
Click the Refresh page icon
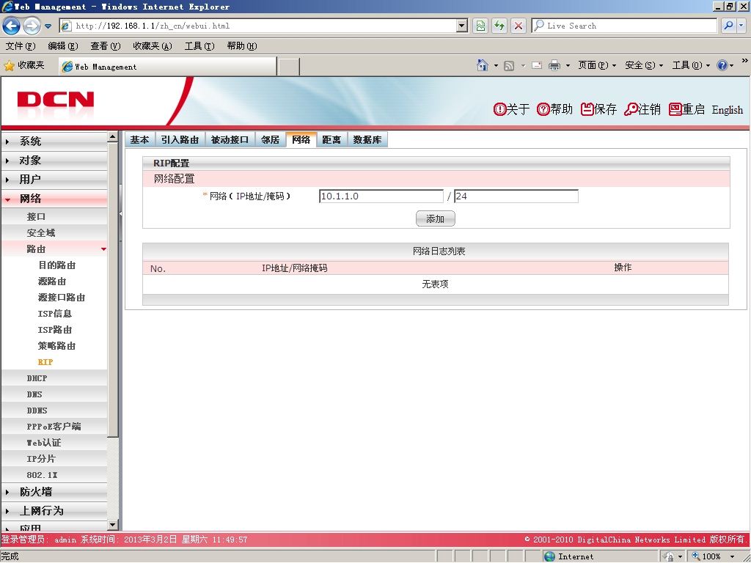499,26
